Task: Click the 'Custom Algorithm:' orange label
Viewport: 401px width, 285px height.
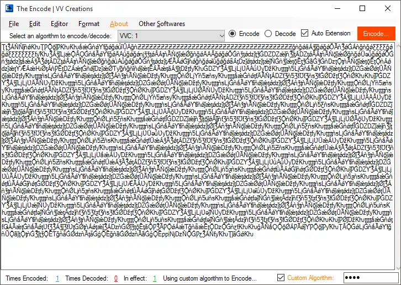Action: (x=310, y=278)
